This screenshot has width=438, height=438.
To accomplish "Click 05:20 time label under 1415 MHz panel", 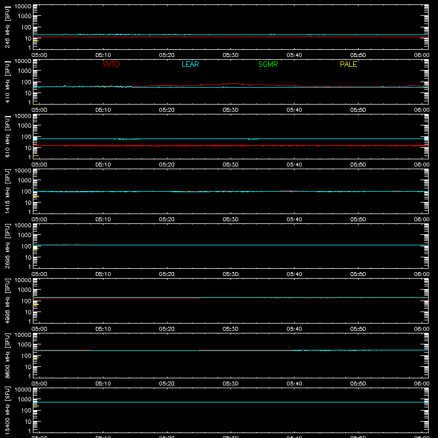I will click(167, 220).
